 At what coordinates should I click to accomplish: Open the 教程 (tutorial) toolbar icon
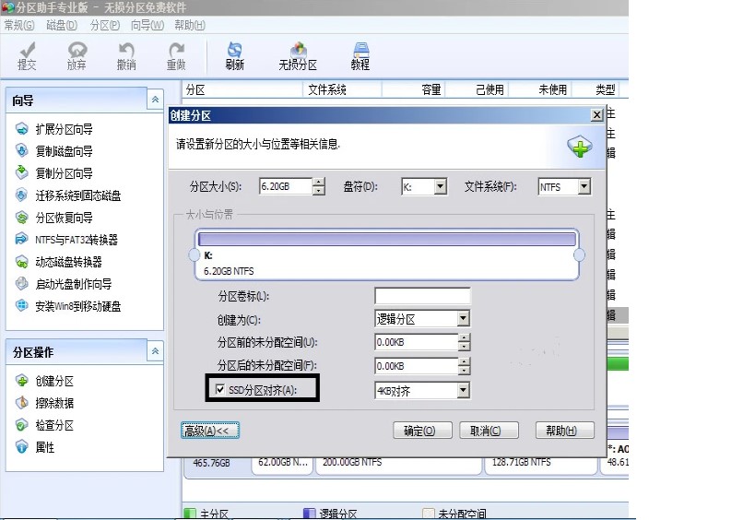pyautogui.click(x=360, y=56)
